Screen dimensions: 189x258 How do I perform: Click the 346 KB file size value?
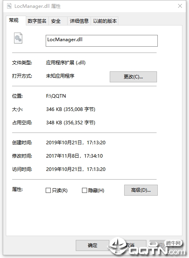click(71, 109)
